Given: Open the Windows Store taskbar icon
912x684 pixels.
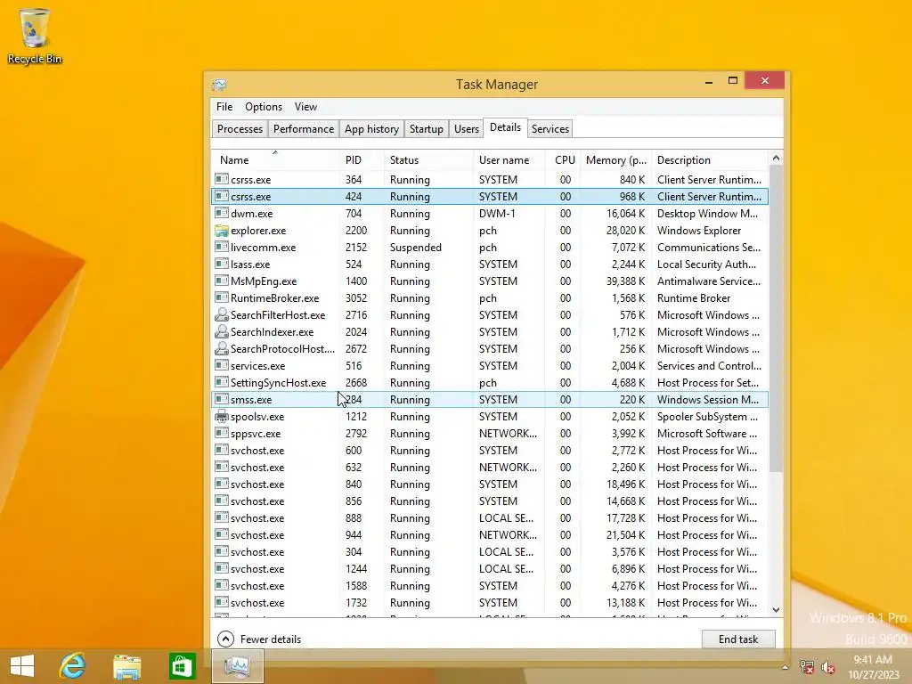Looking at the screenshot, I should [x=182, y=666].
